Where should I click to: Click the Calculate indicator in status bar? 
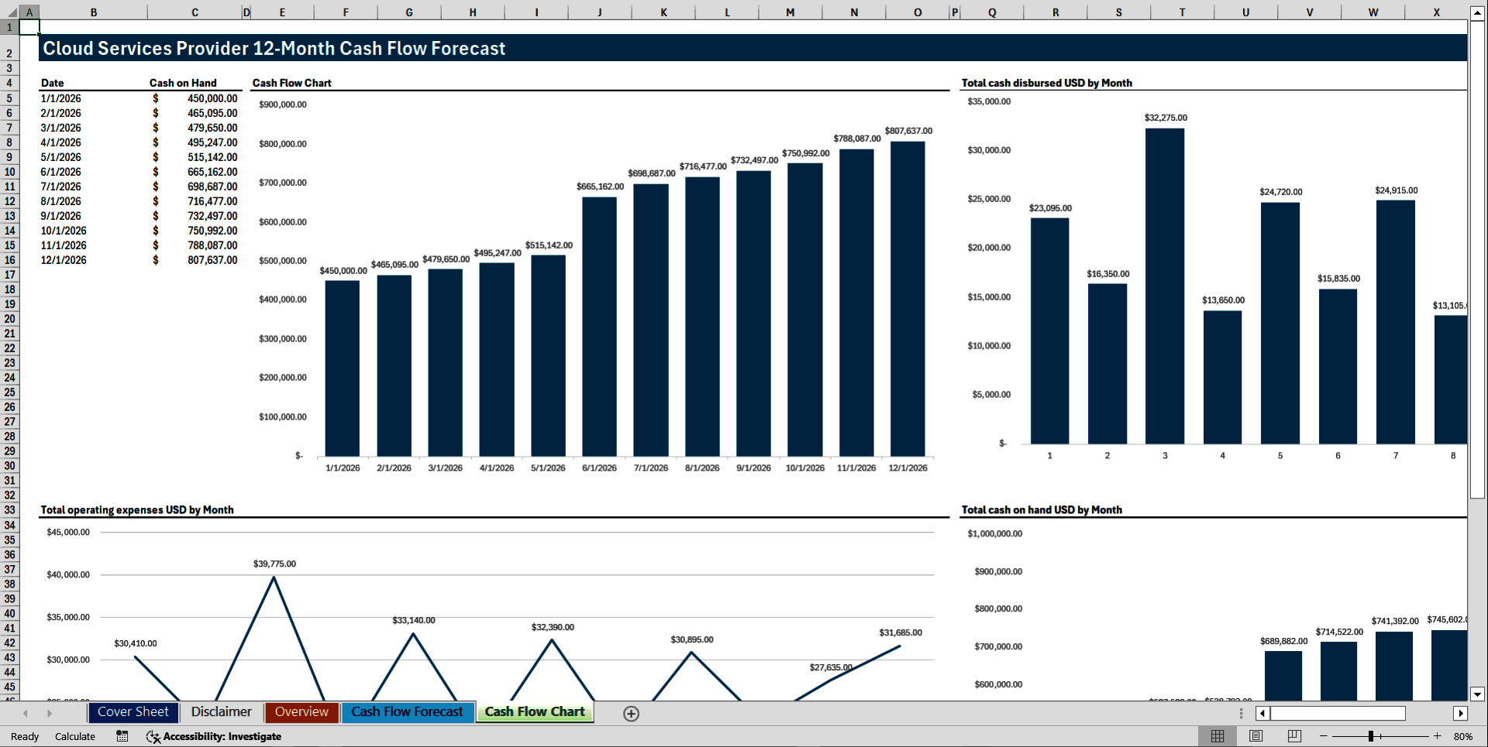[x=75, y=736]
